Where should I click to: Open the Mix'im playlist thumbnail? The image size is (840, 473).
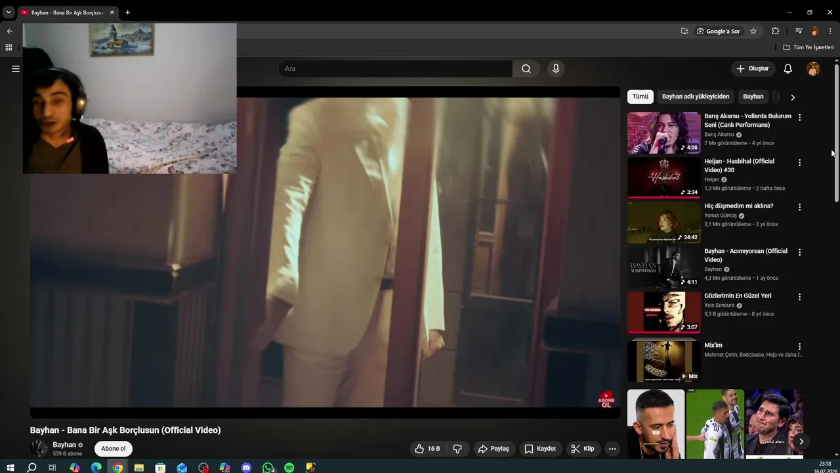[x=663, y=361]
